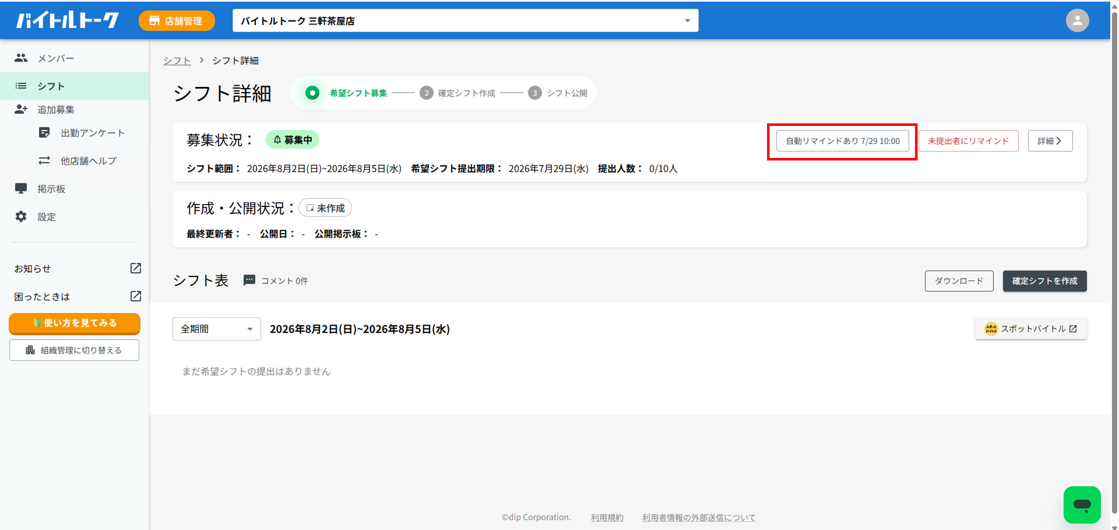Click the 確定シフトを作成 button
The image size is (1119, 530).
click(x=1044, y=281)
